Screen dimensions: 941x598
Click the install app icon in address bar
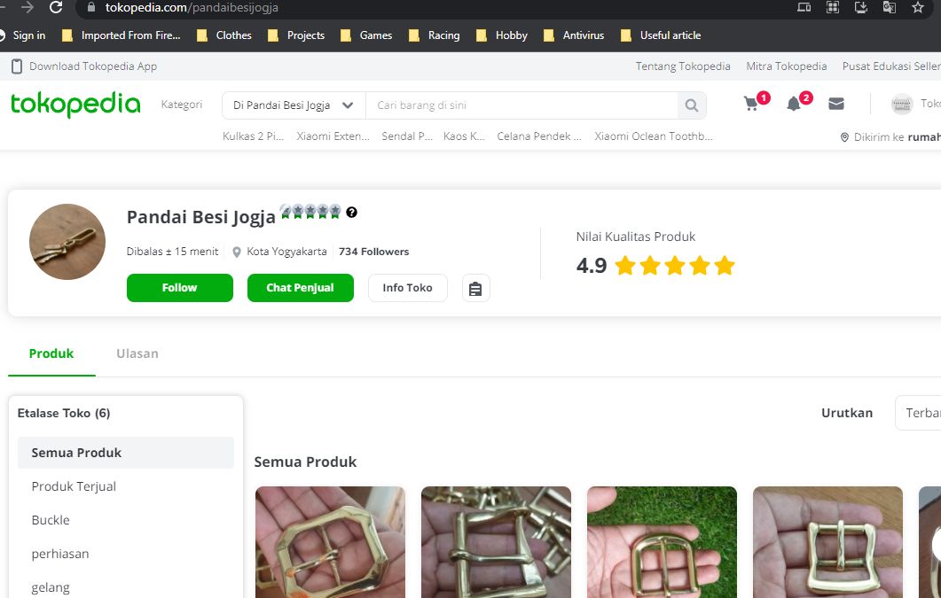click(861, 7)
